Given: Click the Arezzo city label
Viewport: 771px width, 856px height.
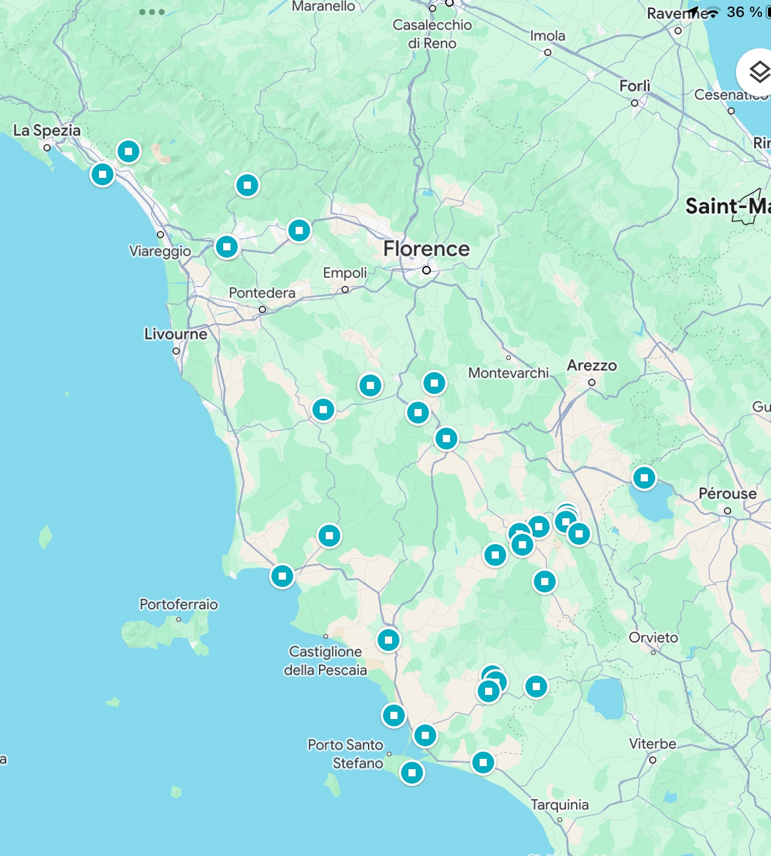Looking at the screenshot, I should click(x=592, y=366).
